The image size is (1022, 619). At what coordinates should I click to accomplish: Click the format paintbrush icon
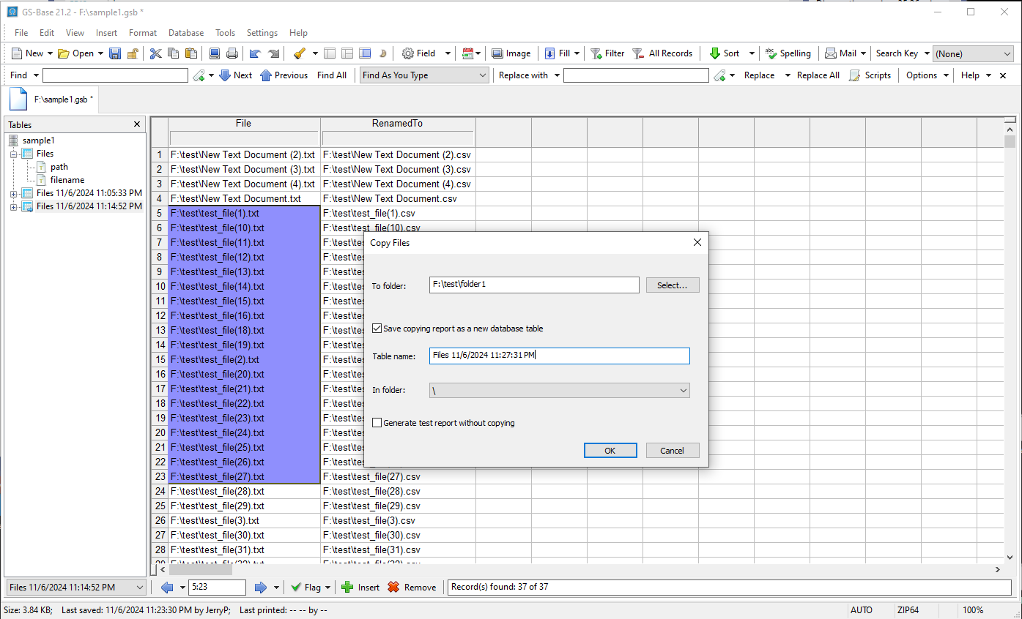299,53
